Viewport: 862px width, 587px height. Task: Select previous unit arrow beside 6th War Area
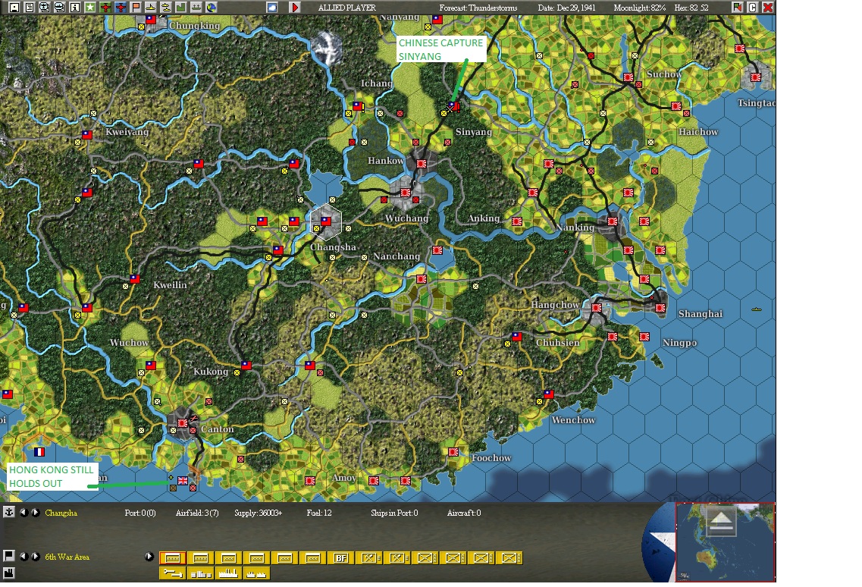click(x=24, y=556)
